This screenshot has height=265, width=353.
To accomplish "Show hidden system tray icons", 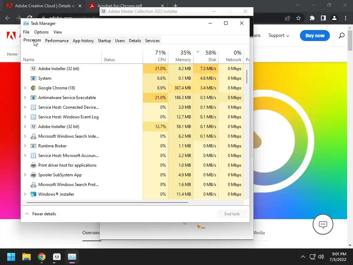I will click(303, 257).
